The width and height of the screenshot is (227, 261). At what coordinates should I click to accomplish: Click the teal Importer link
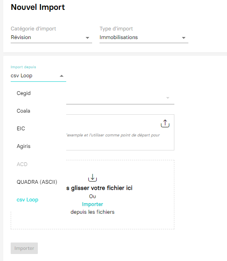[x=93, y=204]
